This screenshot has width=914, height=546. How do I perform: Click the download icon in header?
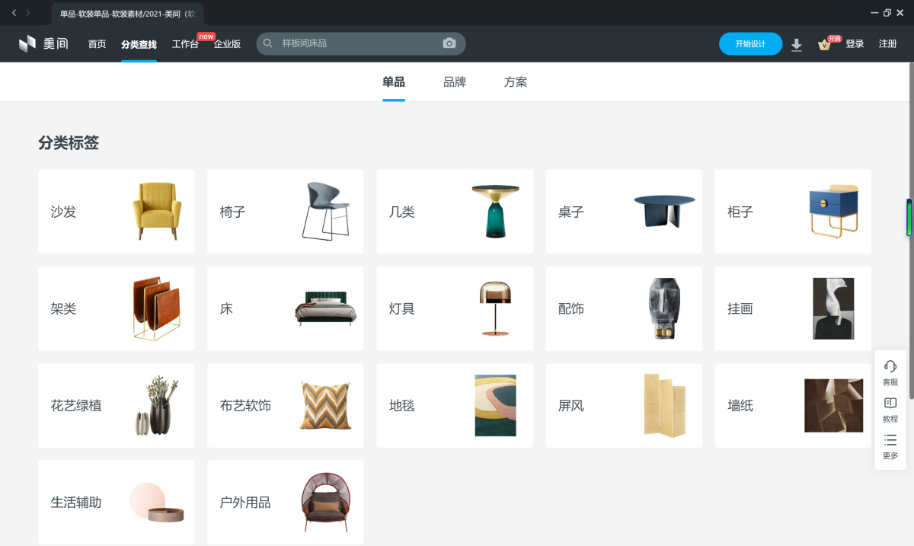coord(797,44)
